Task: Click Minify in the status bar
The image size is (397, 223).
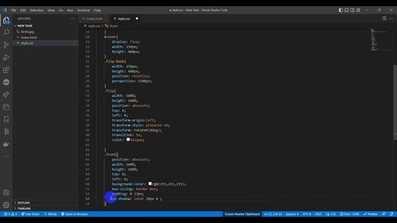Action: pos(50,214)
